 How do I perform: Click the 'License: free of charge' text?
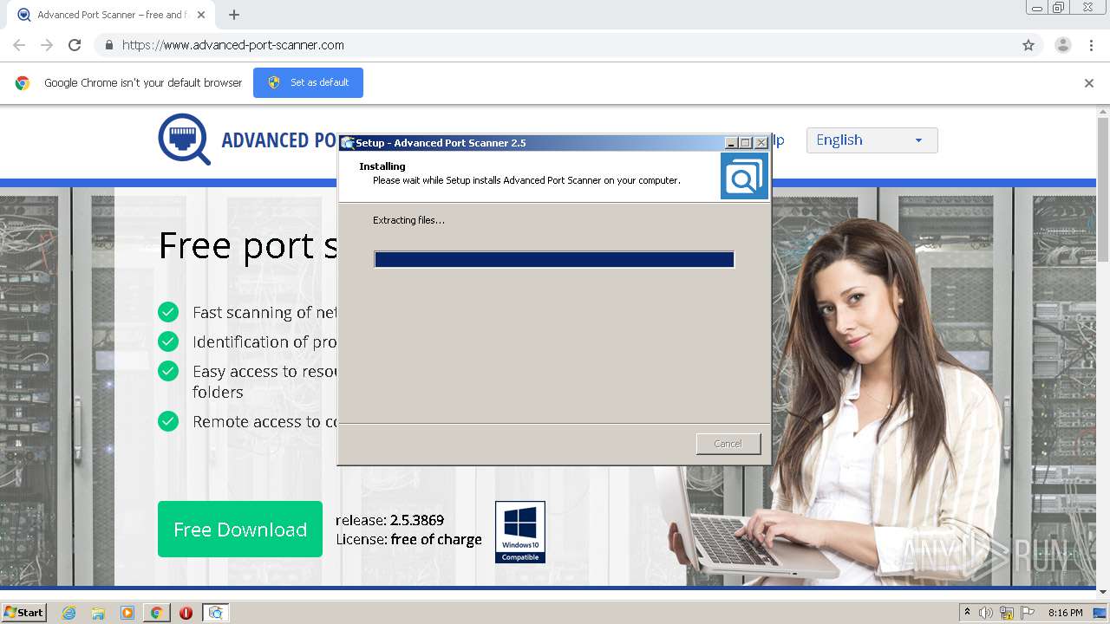[x=408, y=539]
